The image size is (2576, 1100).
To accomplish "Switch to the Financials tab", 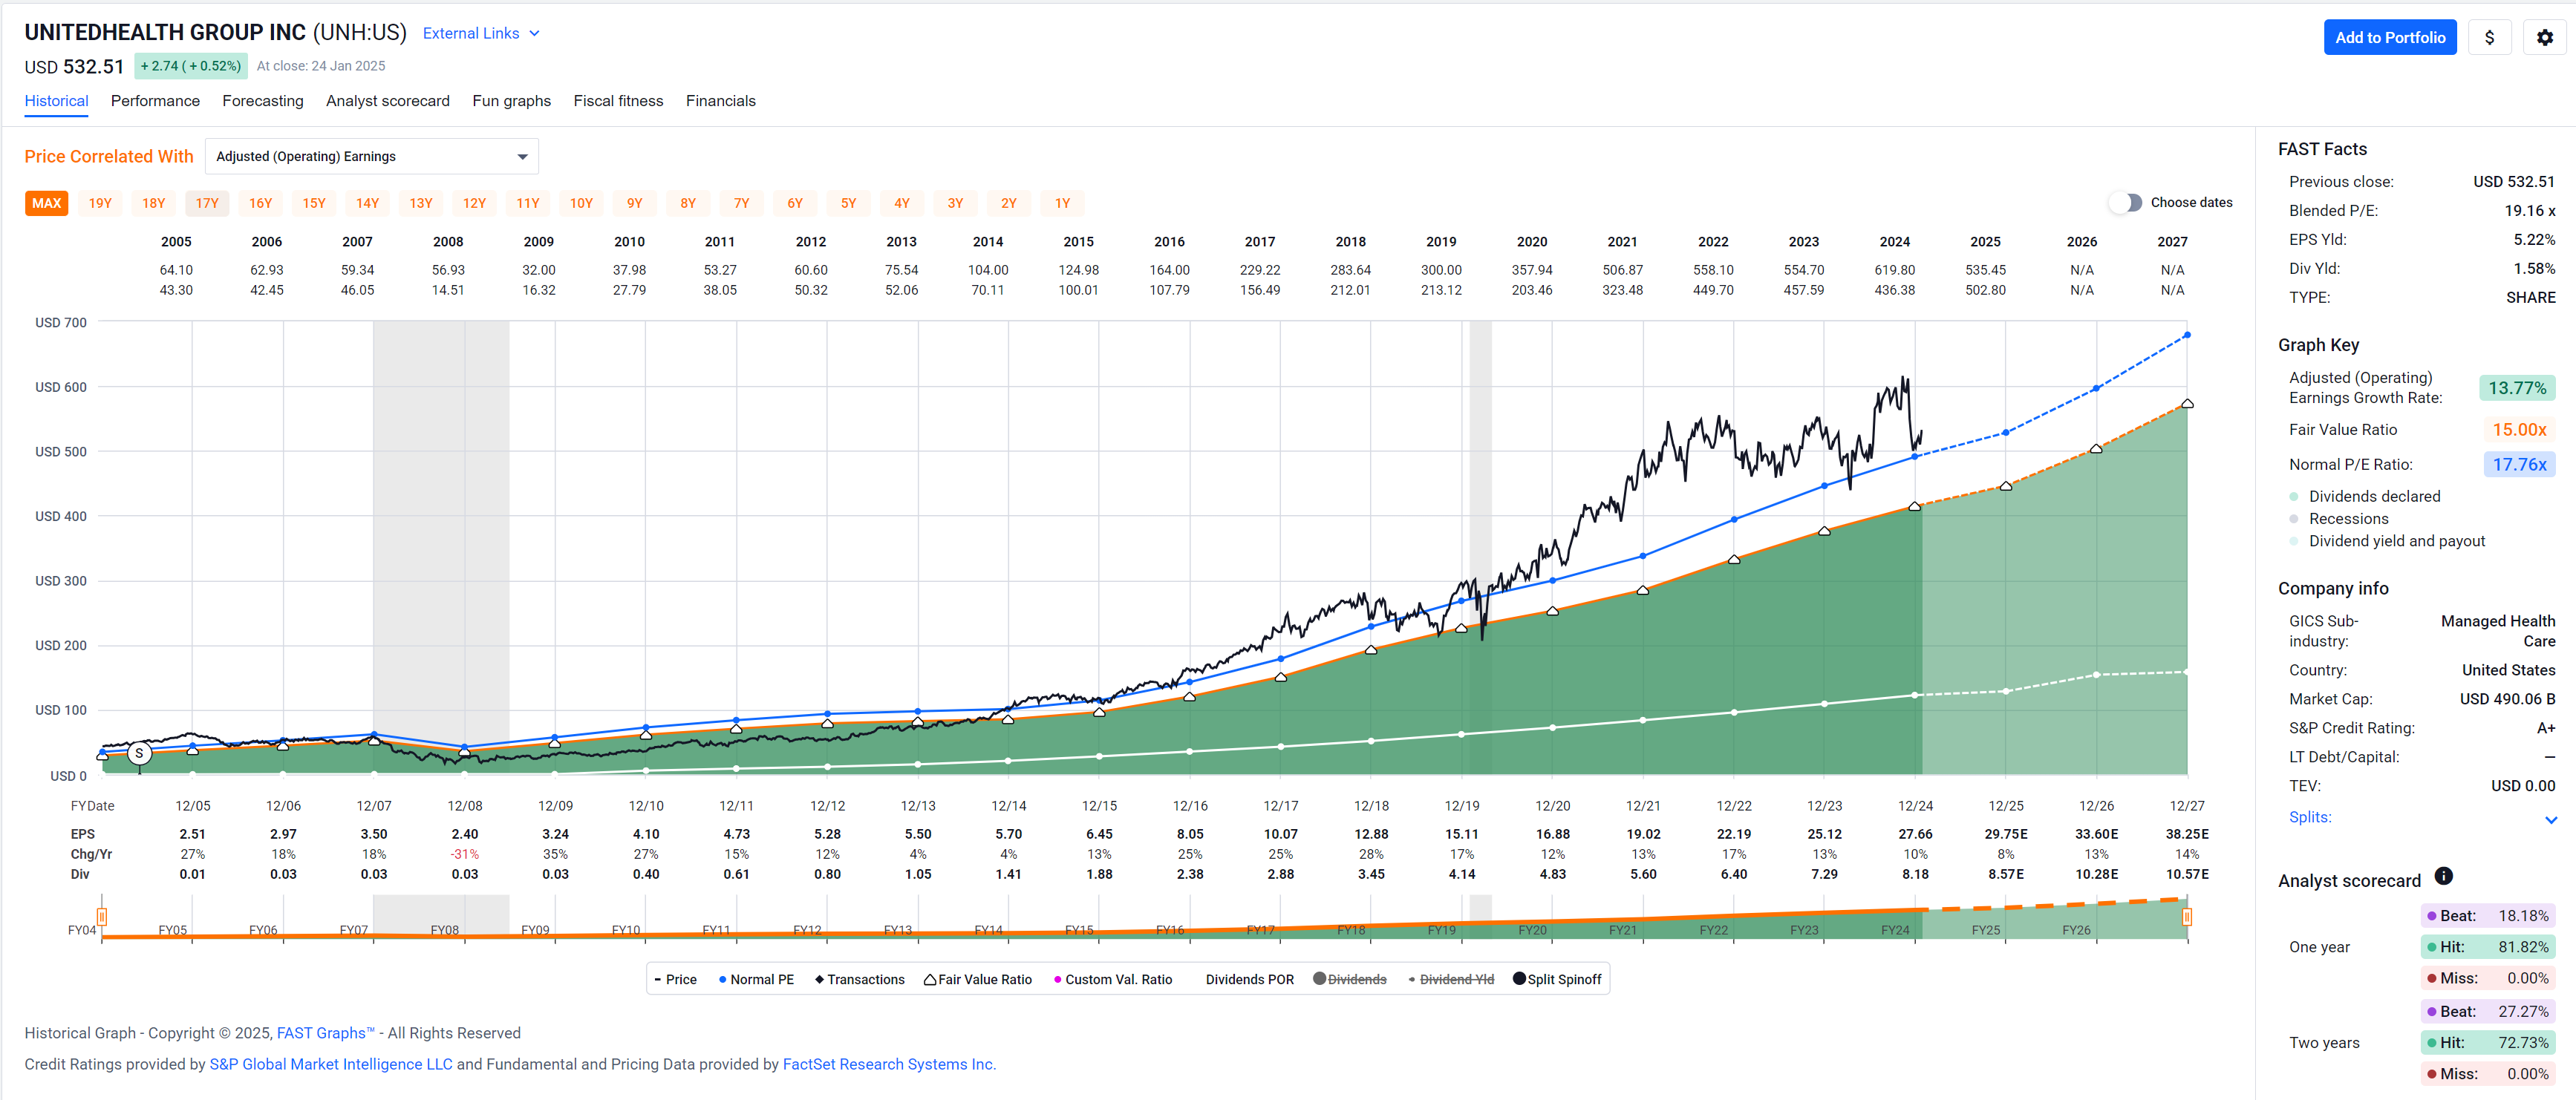I will [721, 101].
